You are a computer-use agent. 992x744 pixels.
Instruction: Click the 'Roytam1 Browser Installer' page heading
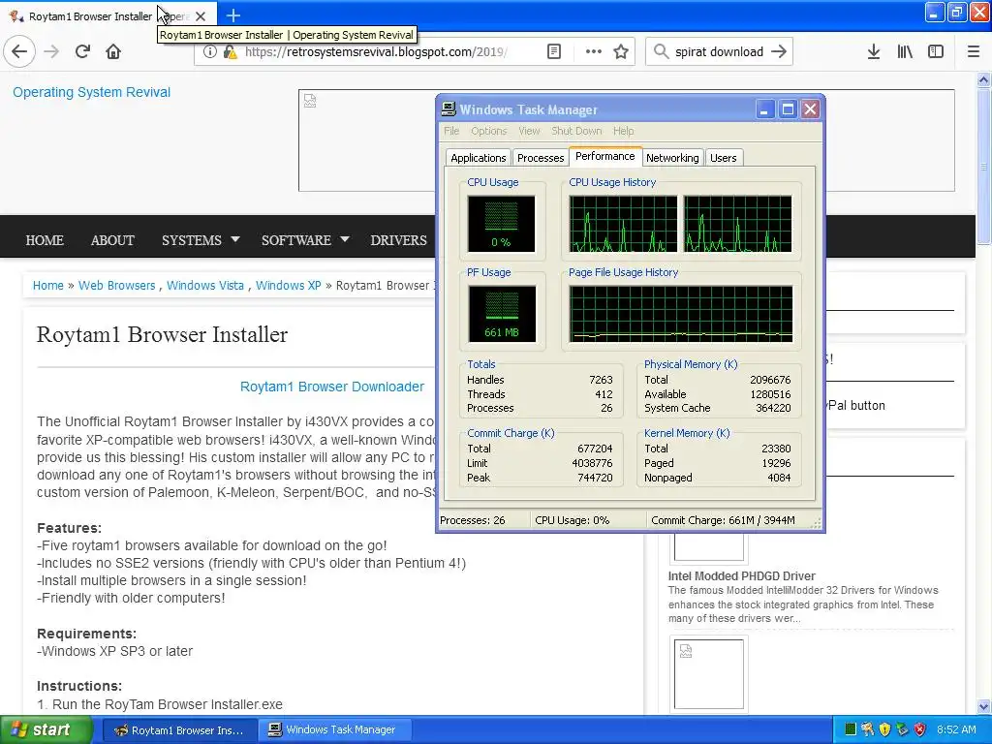162,334
